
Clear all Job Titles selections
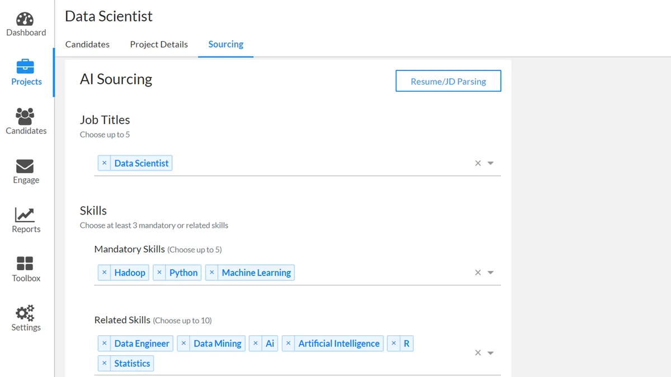click(478, 163)
